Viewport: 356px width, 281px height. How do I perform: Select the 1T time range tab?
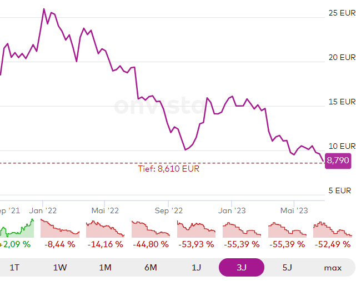14,267
